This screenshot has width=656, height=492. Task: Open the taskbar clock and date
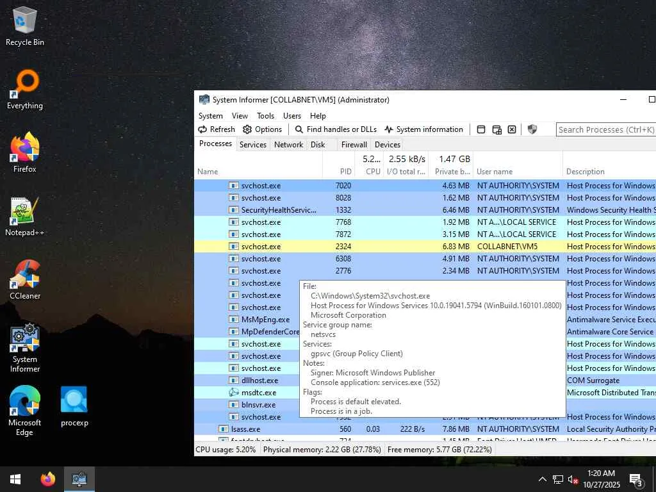pos(601,479)
